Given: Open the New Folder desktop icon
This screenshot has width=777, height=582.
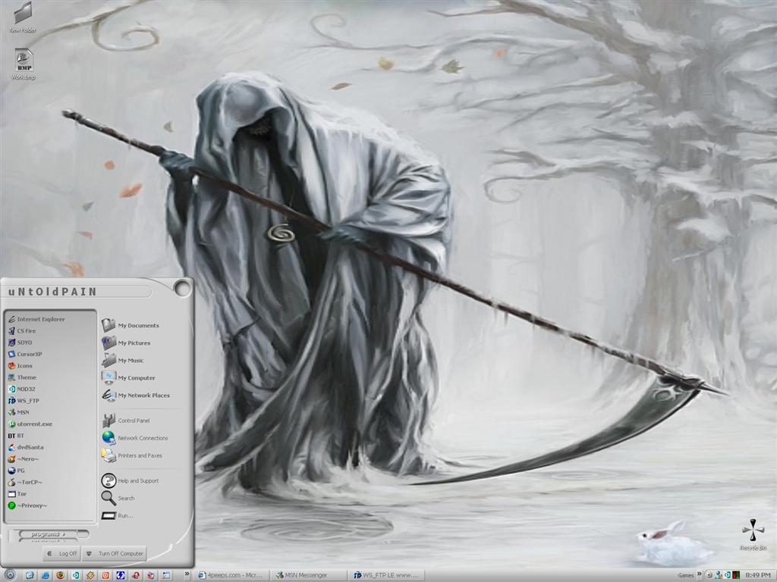Looking at the screenshot, I should click(23, 17).
